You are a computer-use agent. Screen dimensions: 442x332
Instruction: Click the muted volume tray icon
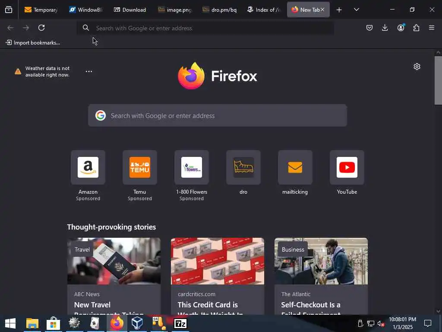pos(381,323)
